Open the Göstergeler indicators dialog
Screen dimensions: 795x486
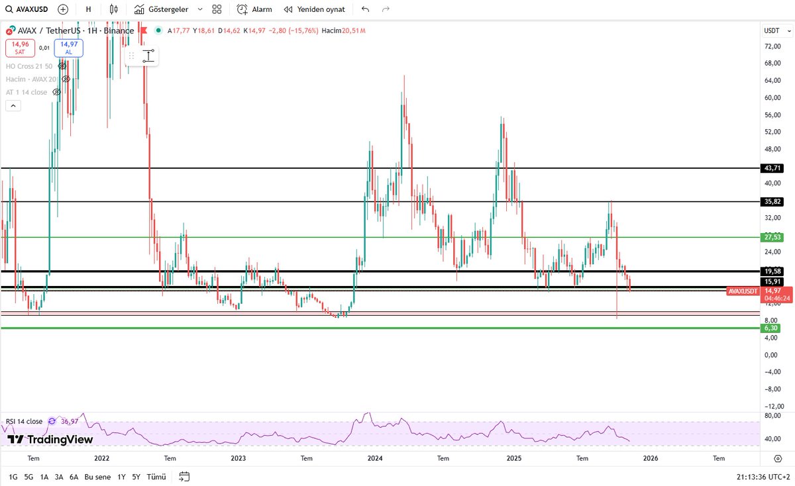161,9
